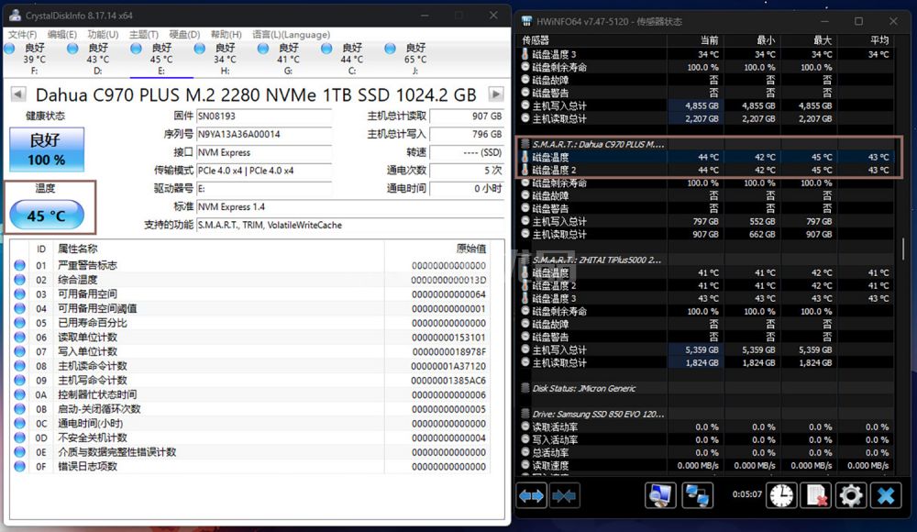Collapse HWiNFO columns with inward arrows icon
The height and width of the screenshot is (532, 917).
point(564,495)
